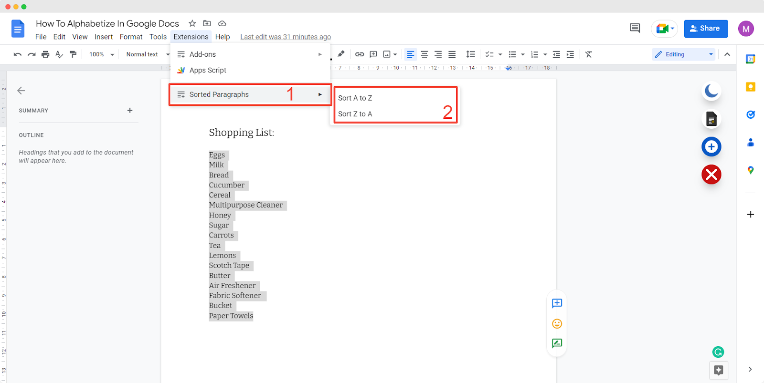Choose Sort Z to A
Image resolution: width=764 pixels, height=383 pixels.
[355, 114]
